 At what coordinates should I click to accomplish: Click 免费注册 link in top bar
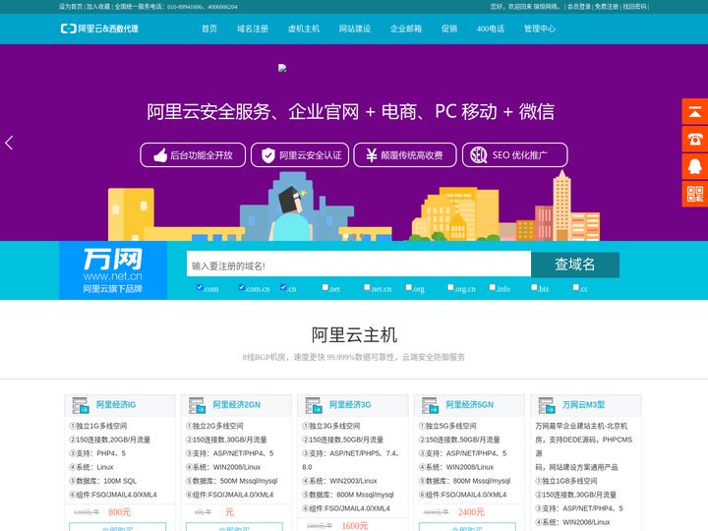607,6
